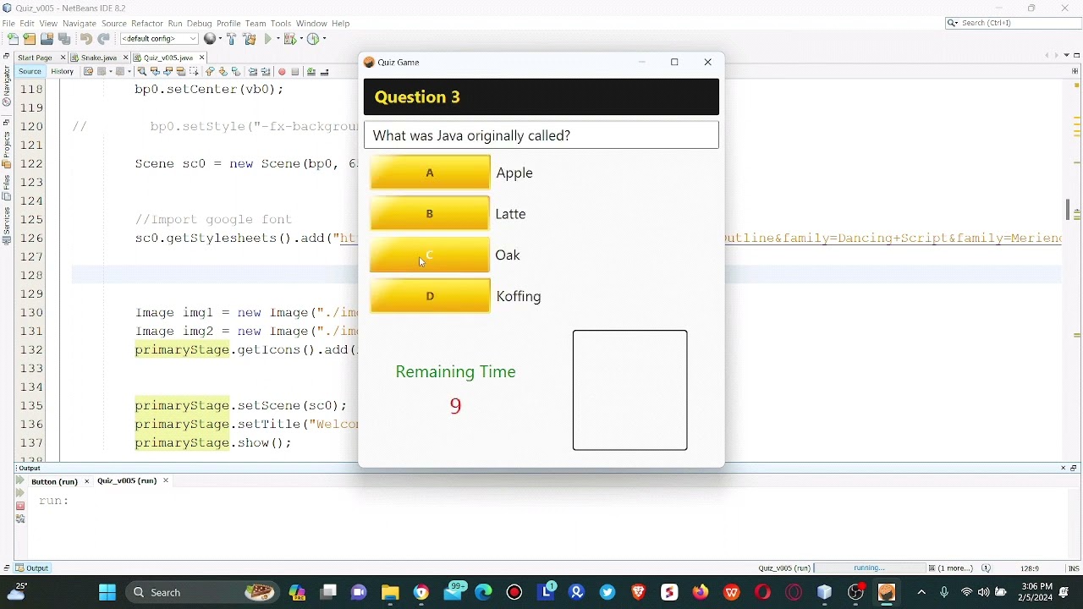Viewport: 1083px width, 609px height.
Task: Open the File menu
Action: click(8, 24)
